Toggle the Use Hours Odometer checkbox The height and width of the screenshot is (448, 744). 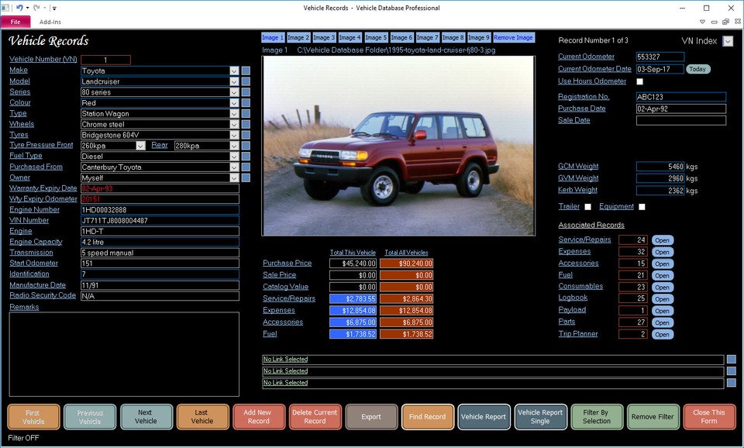pyautogui.click(x=639, y=81)
